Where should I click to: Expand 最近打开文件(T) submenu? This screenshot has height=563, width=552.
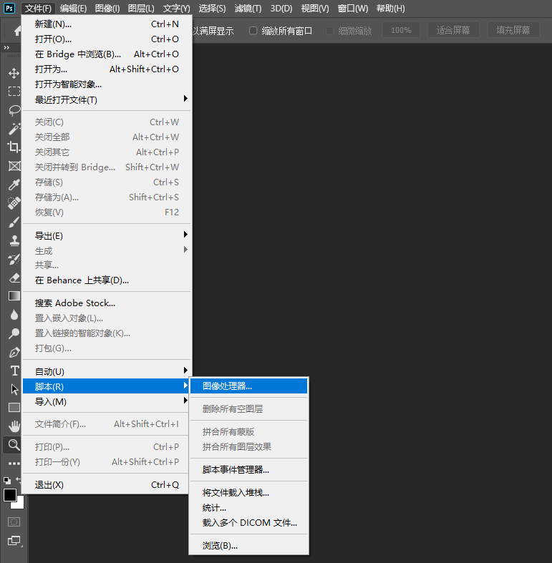(x=107, y=99)
